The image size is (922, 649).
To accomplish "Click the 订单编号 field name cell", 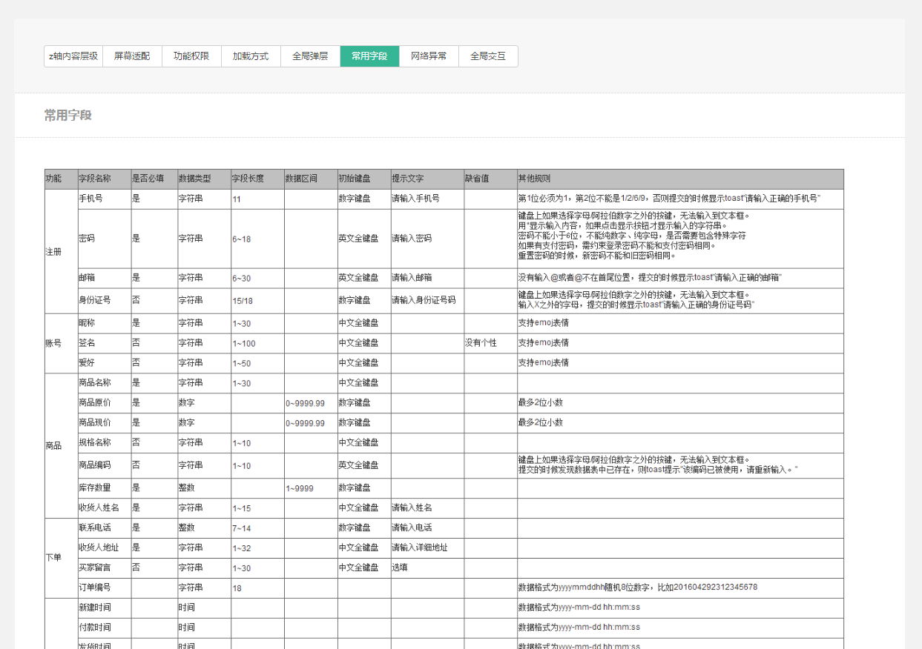I will coord(104,588).
